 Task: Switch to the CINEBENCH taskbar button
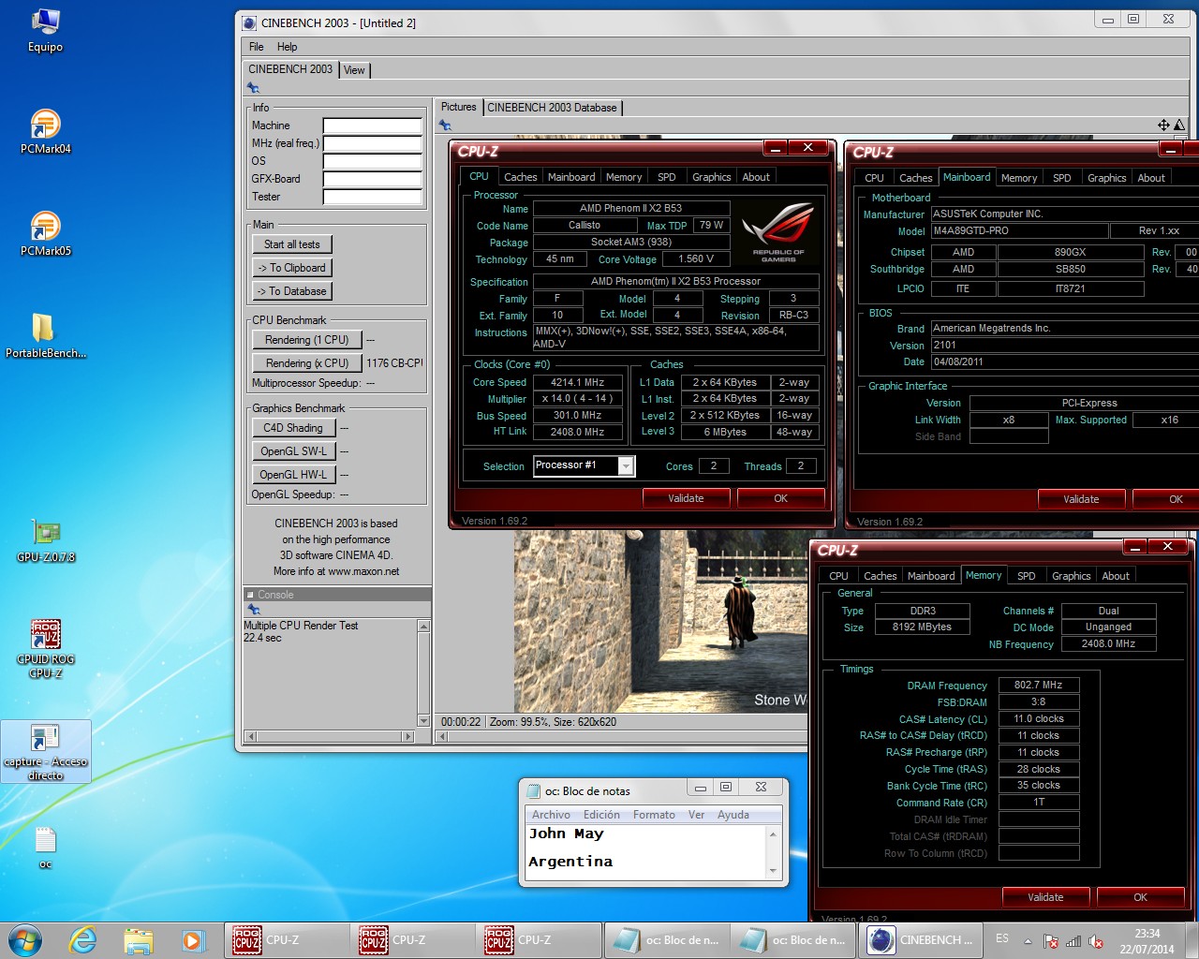pos(922,940)
